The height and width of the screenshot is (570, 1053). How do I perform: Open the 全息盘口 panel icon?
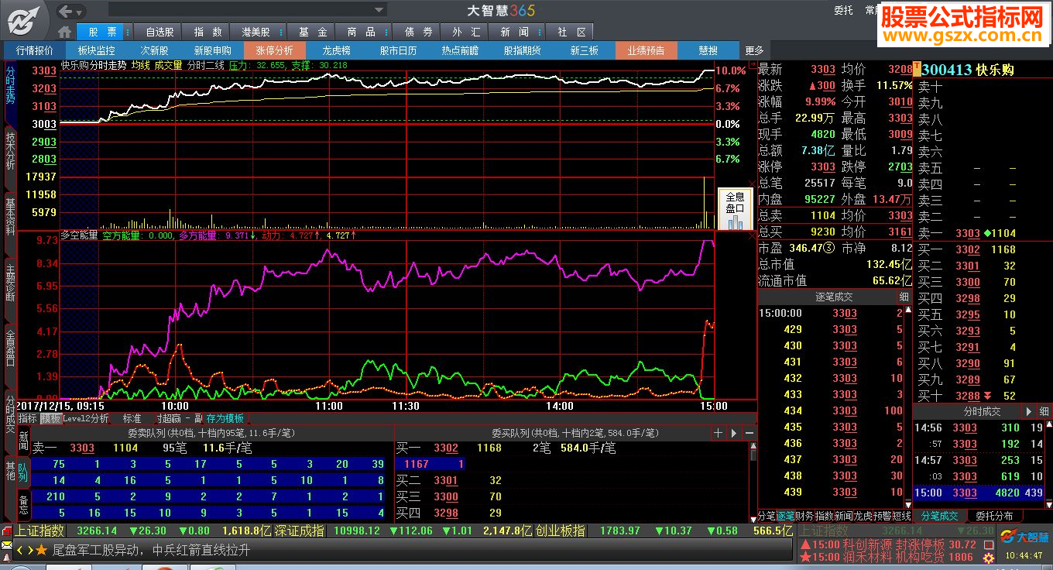pyautogui.click(x=735, y=209)
